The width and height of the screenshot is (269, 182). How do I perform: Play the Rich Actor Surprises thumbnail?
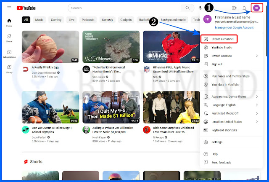(171, 107)
